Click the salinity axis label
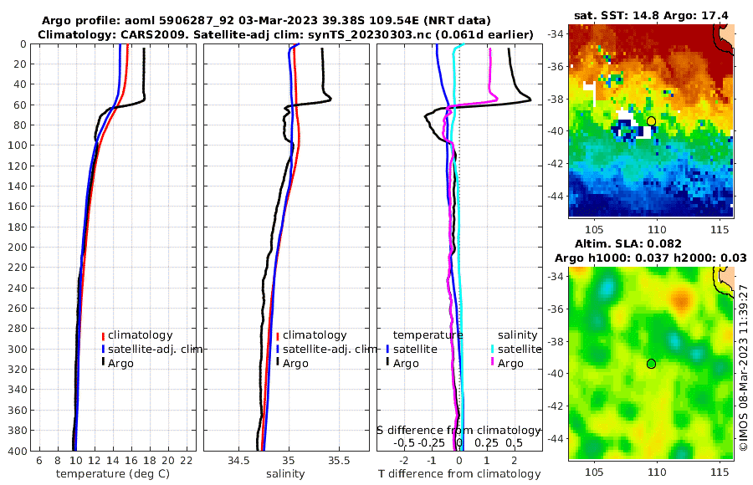 click(x=285, y=474)
